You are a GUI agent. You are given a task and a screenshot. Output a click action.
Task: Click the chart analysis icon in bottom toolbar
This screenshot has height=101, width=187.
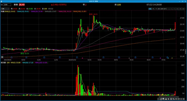point(161,99)
